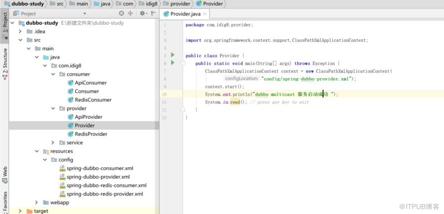Screen dimensions: 444x214
Task: Open the Structure tool window
Action: click(x=5, y=64)
